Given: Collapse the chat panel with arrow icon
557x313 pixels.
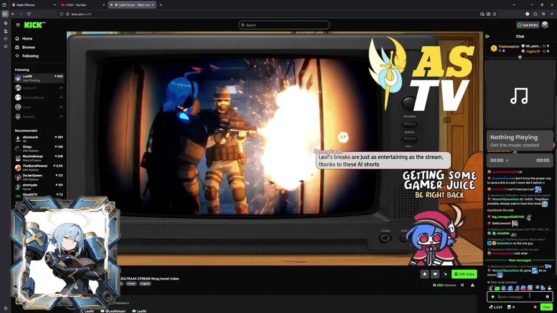Looking at the screenshot, I should coord(487,37).
